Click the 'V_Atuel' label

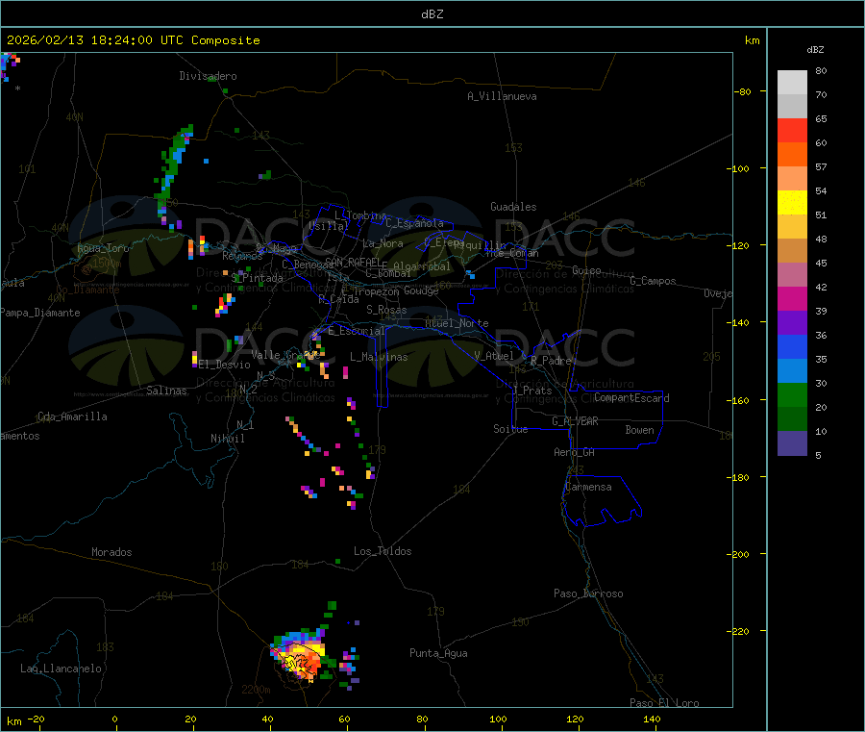coord(494,356)
